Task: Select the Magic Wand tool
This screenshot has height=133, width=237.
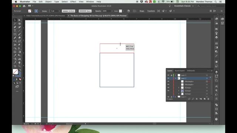Action: tap(15, 24)
